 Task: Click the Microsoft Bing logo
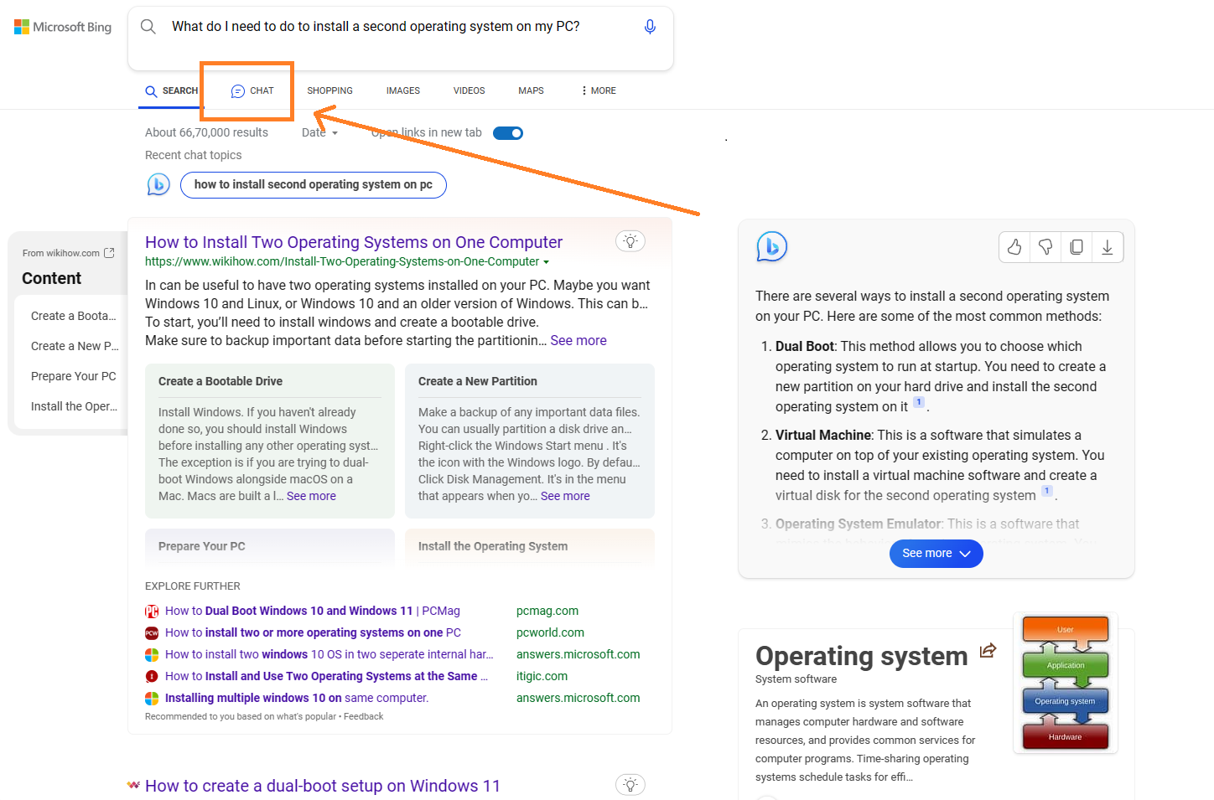pos(63,27)
